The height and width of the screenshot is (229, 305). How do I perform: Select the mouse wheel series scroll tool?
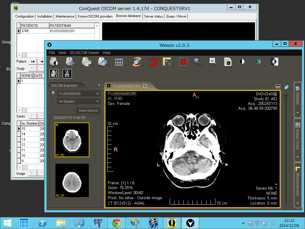click(102, 62)
